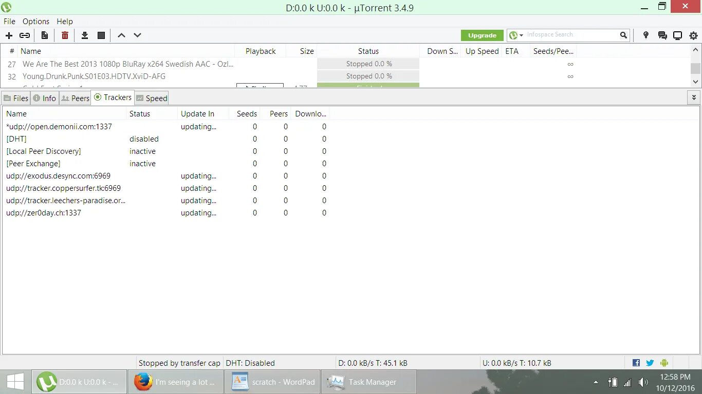Show hidden system tray icons
This screenshot has width=702, height=394.
coord(596,382)
